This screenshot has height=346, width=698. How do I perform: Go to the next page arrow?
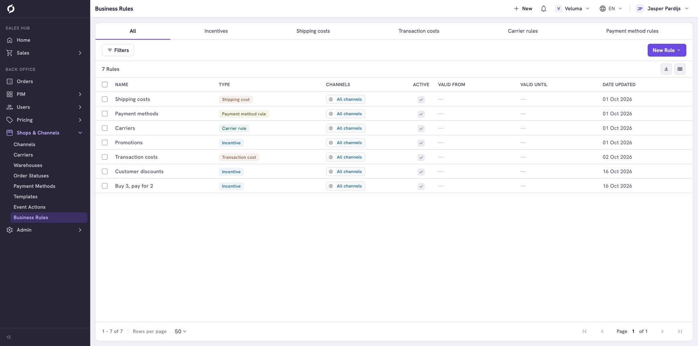click(662, 332)
